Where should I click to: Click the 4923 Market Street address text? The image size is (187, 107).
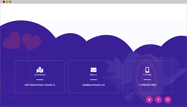pyautogui.click(x=40, y=85)
